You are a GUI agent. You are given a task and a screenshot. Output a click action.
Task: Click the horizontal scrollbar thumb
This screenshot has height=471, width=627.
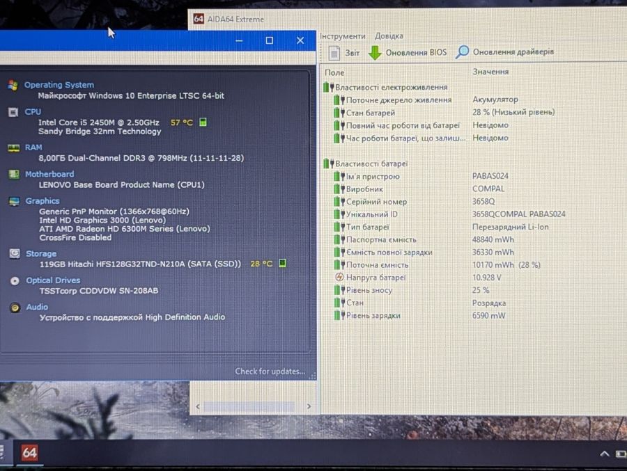[249, 407]
